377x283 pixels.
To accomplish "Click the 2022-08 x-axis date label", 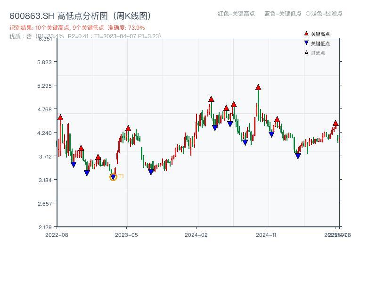I will coord(57,234).
